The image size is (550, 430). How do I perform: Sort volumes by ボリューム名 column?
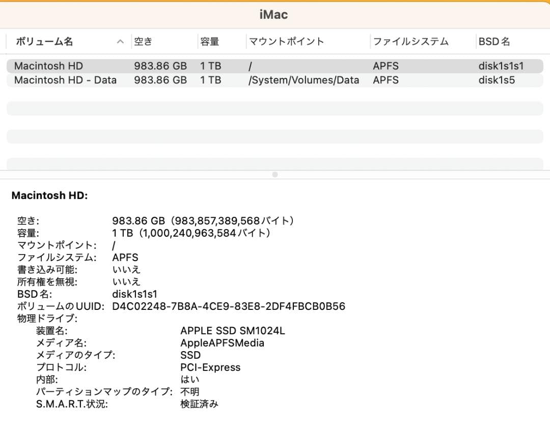tap(46, 41)
